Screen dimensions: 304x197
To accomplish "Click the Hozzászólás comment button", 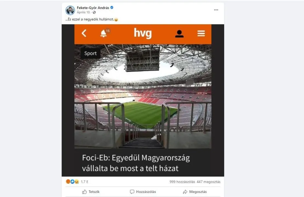I will click(143, 192).
